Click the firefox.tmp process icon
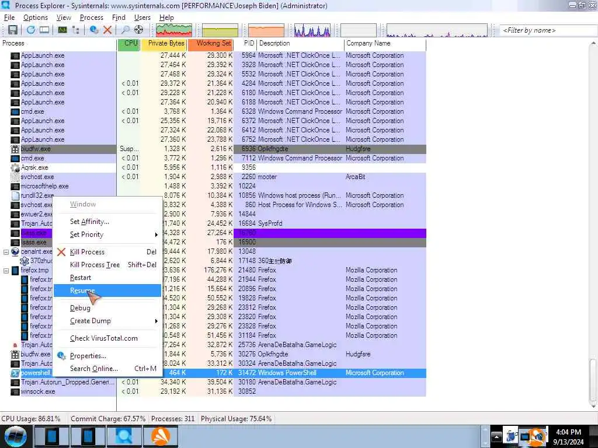Screen dimensions: 598x448 click(x=15, y=271)
